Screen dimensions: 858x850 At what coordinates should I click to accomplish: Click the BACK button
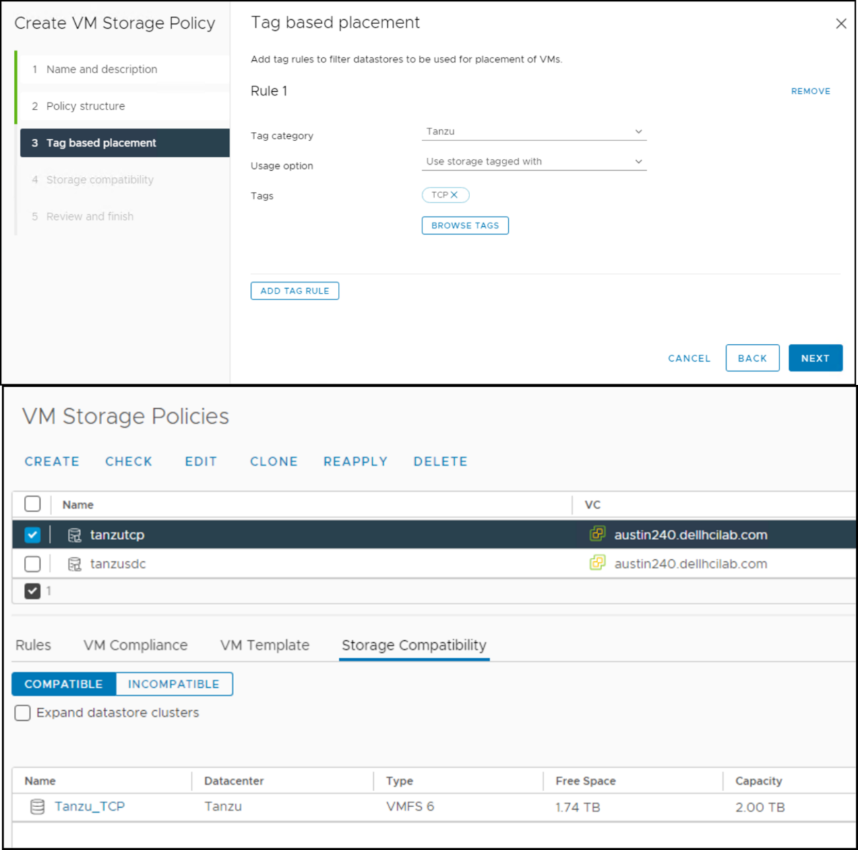click(x=752, y=358)
